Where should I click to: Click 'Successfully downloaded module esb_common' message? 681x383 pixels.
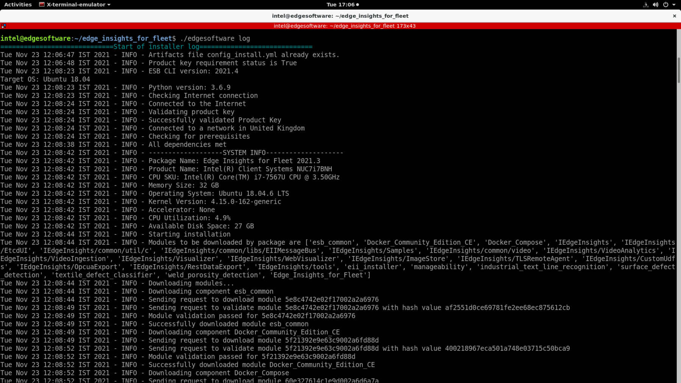(x=229, y=324)
